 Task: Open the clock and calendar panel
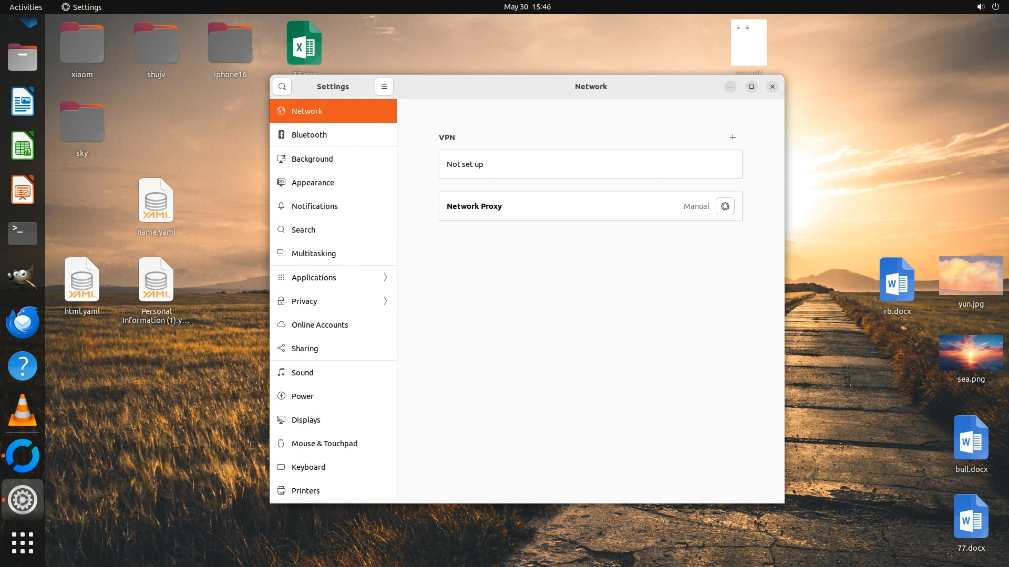[527, 7]
